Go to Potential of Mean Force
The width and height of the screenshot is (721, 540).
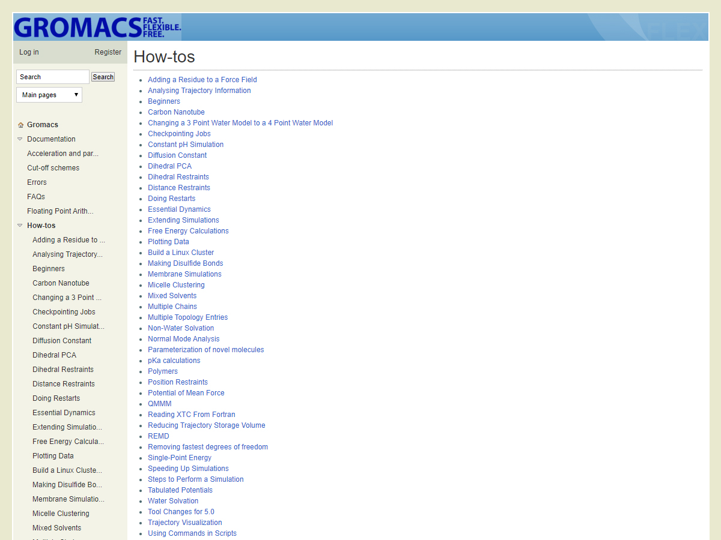(x=186, y=393)
